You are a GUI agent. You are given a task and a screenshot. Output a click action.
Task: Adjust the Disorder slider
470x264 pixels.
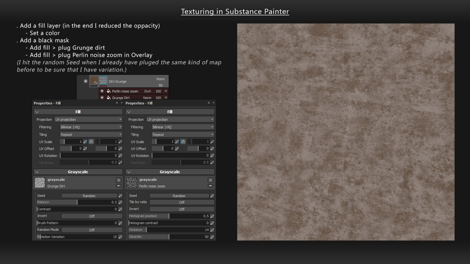(x=169, y=237)
